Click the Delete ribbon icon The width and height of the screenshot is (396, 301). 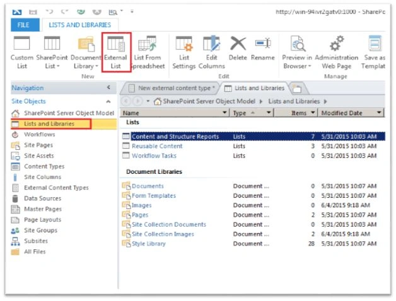pyautogui.click(x=238, y=48)
